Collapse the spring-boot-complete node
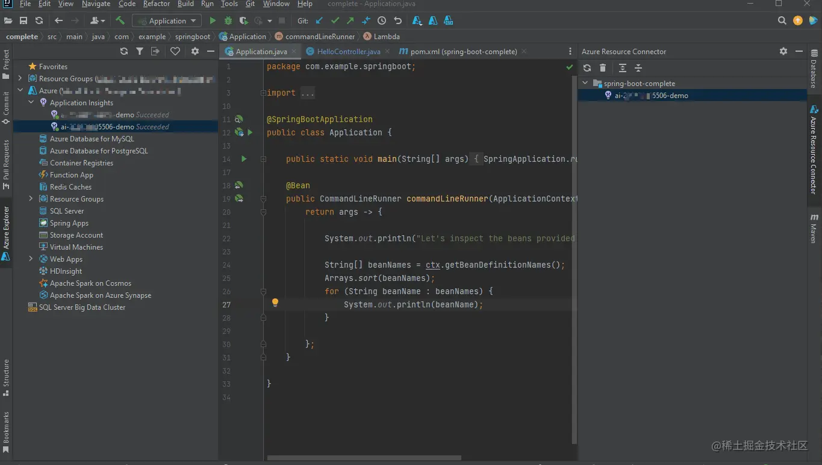Screen dimensions: 822x465 (585, 84)
